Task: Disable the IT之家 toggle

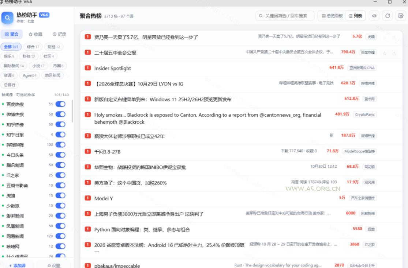Action: [60, 175]
